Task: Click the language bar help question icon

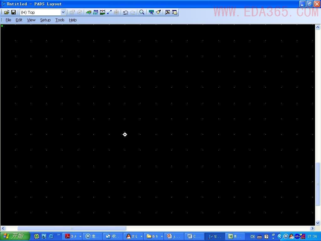Action: point(266,237)
